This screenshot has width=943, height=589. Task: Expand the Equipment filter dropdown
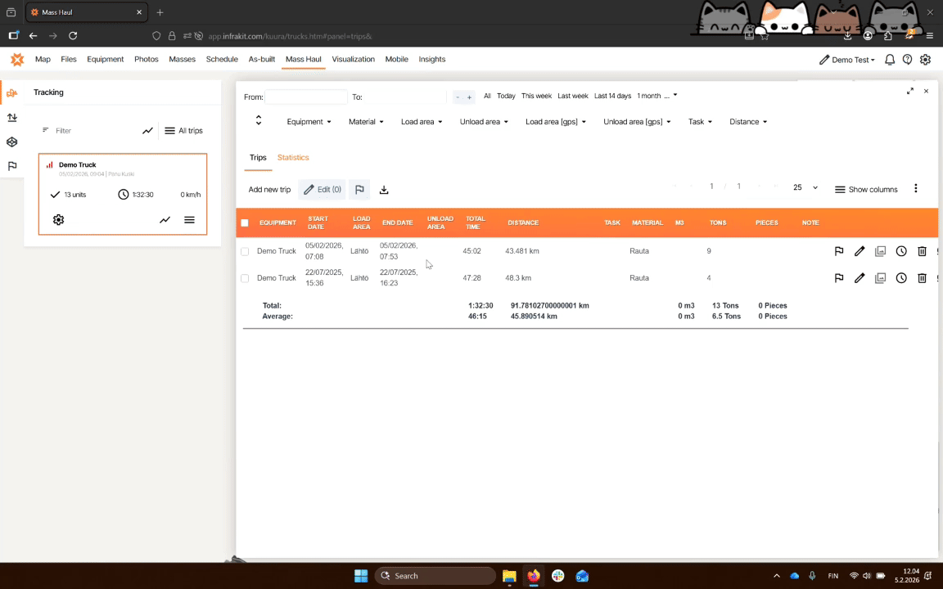(309, 122)
